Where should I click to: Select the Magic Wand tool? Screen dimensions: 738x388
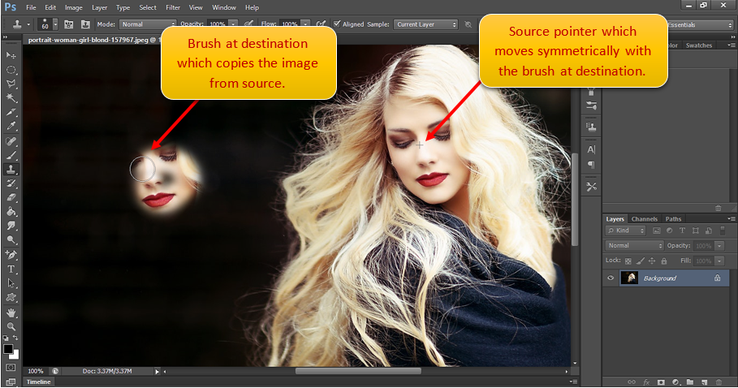click(x=11, y=98)
